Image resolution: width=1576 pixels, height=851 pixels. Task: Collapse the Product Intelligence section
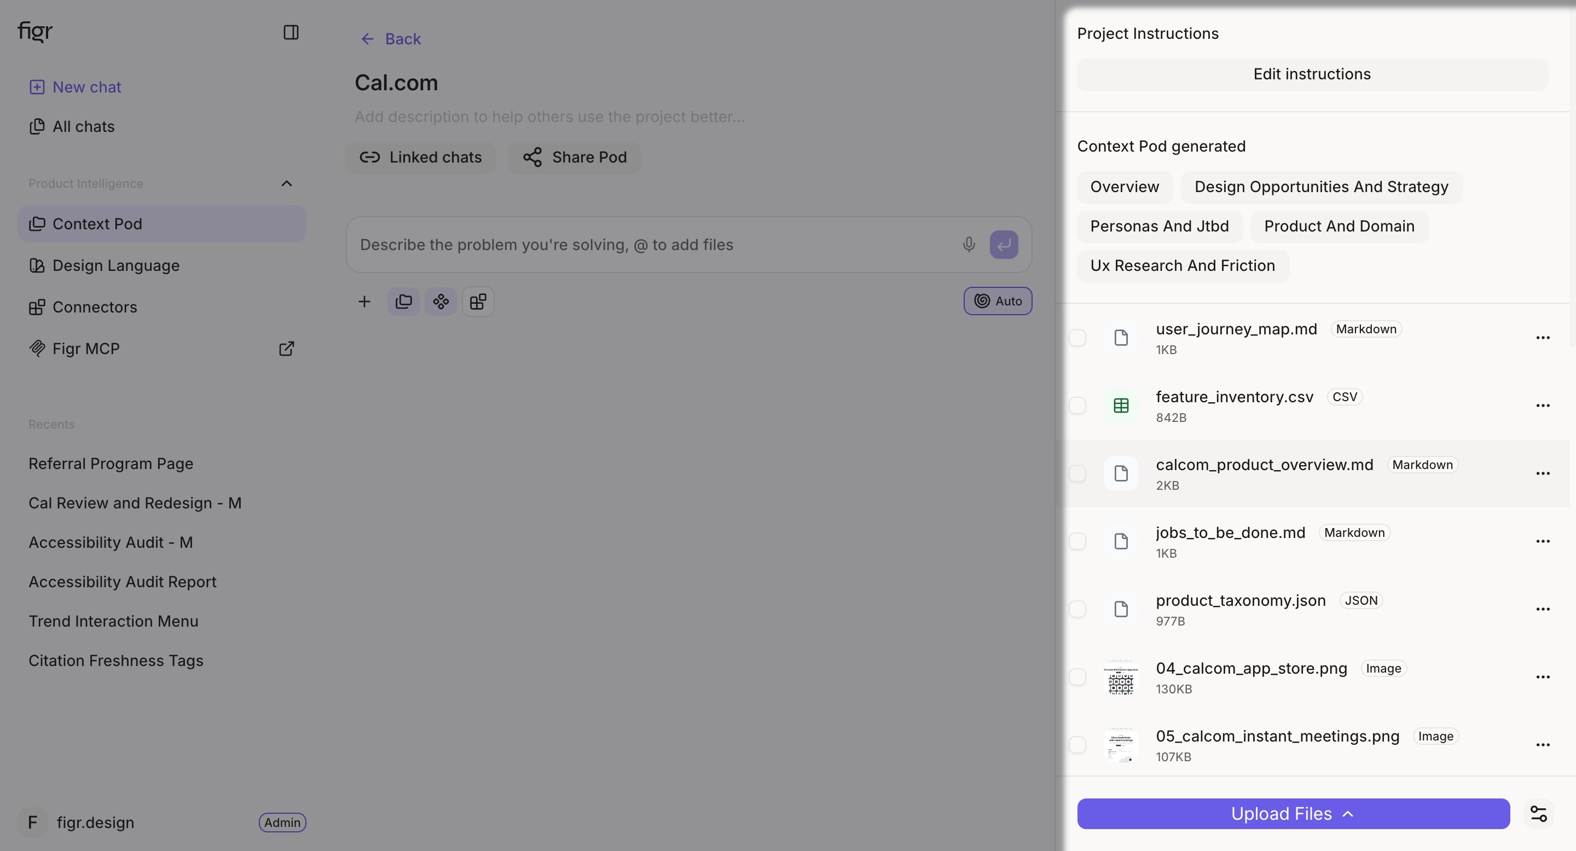(x=286, y=183)
